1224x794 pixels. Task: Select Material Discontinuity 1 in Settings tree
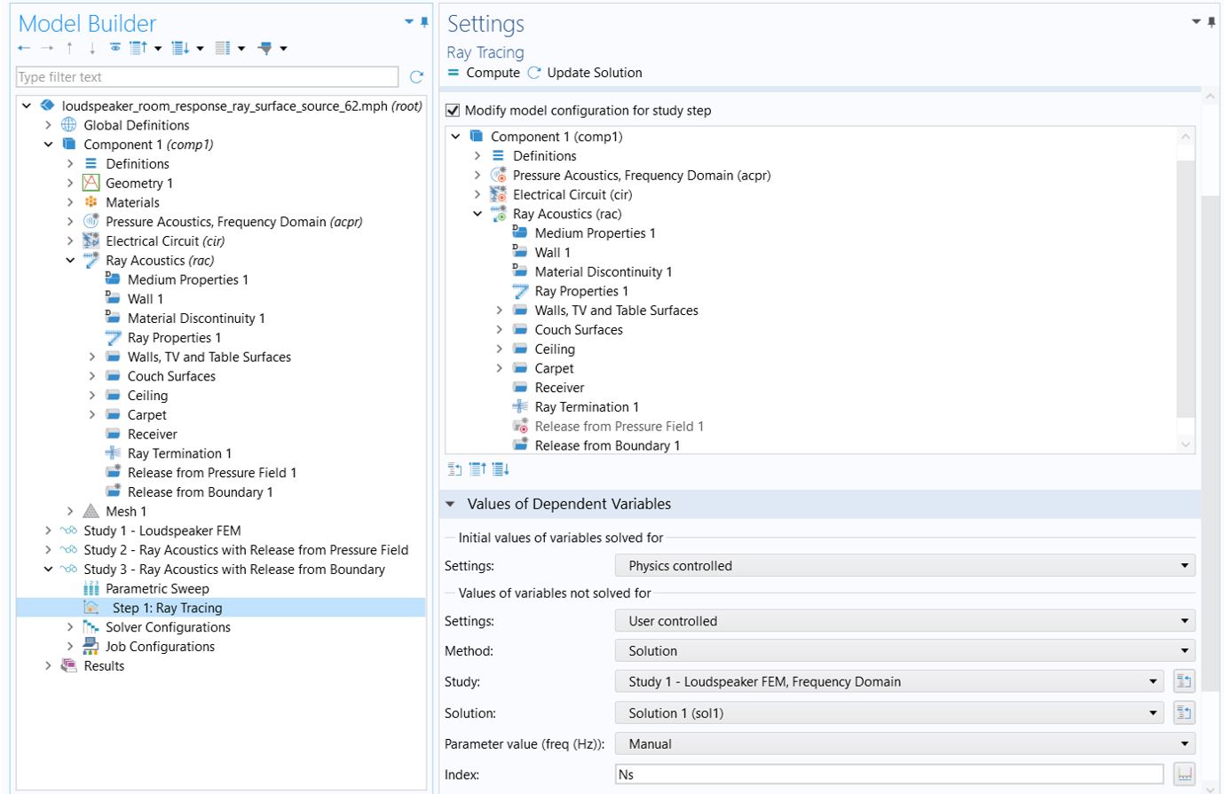(x=603, y=271)
